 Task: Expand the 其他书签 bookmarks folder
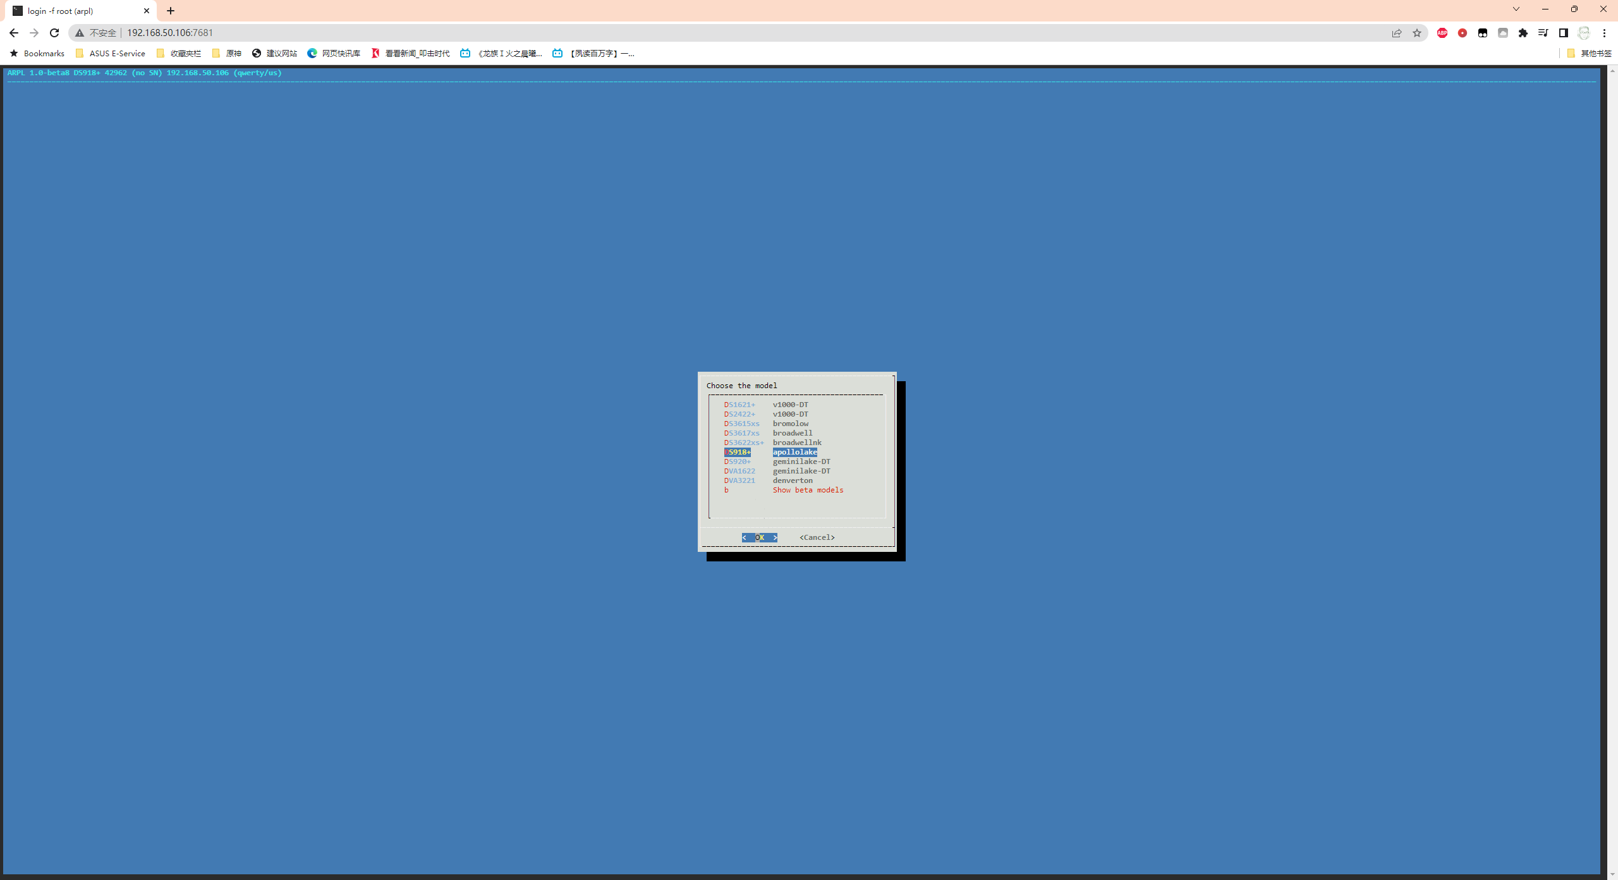[x=1589, y=53]
